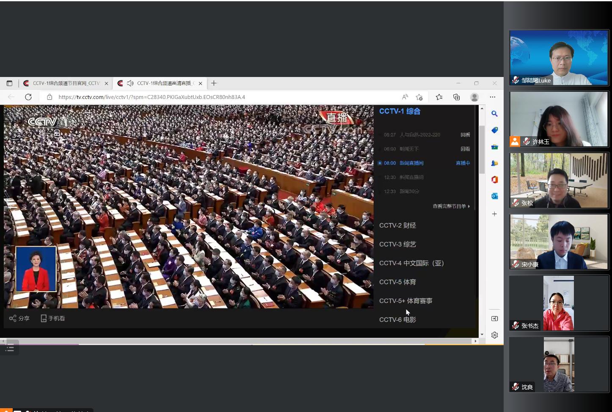View site information lock icon

(x=50, y=97)
